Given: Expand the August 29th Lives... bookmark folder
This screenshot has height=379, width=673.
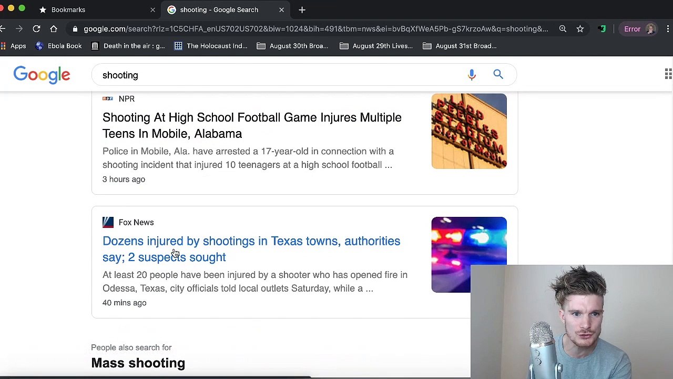Looking at the screenshot, I should click(x=376, y=46).
